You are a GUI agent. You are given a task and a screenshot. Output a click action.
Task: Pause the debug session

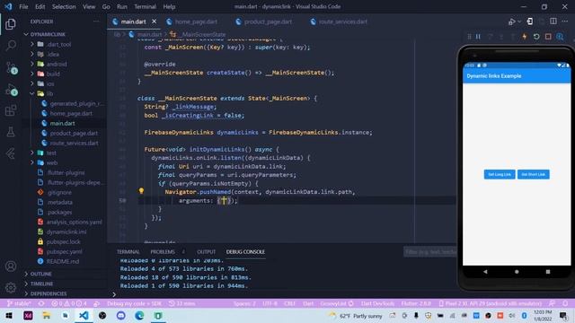click(478, 37)
